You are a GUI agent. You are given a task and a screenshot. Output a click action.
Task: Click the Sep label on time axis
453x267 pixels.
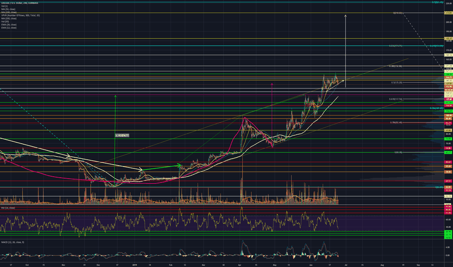pyautogui.click(x=418, y=265)
